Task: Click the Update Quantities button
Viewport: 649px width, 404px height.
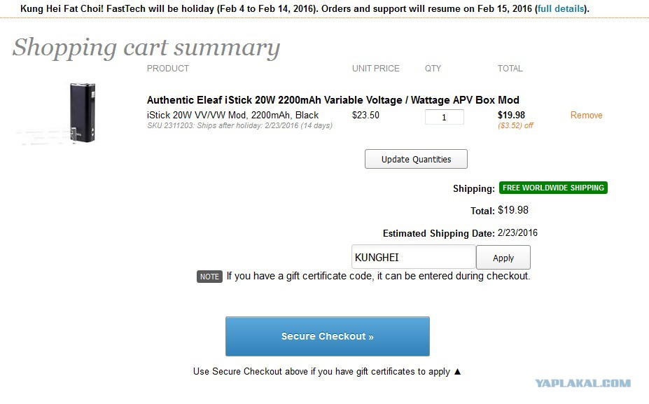Action: [416, 159]
